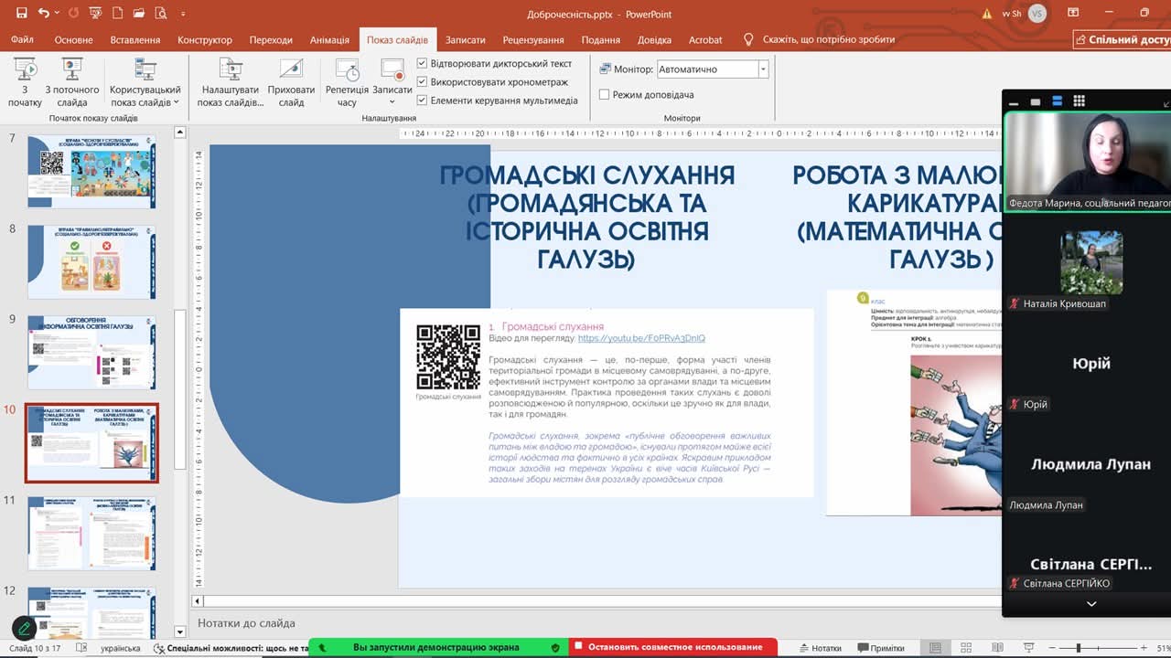Toggle 'Відтворювати дикторський текст' checkbox
The height and width of the screenshot is (658, 1171).
(423, 64)
